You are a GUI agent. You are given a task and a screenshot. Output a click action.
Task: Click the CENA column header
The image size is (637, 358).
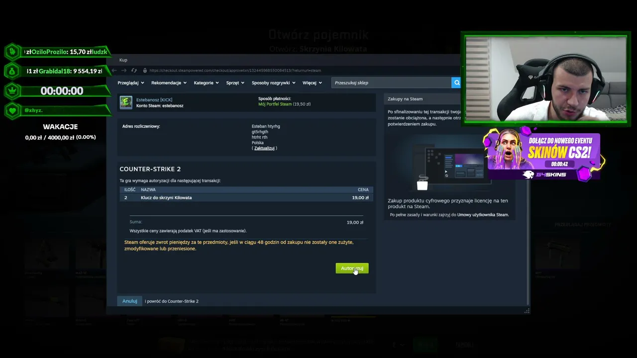pos(363,189)
